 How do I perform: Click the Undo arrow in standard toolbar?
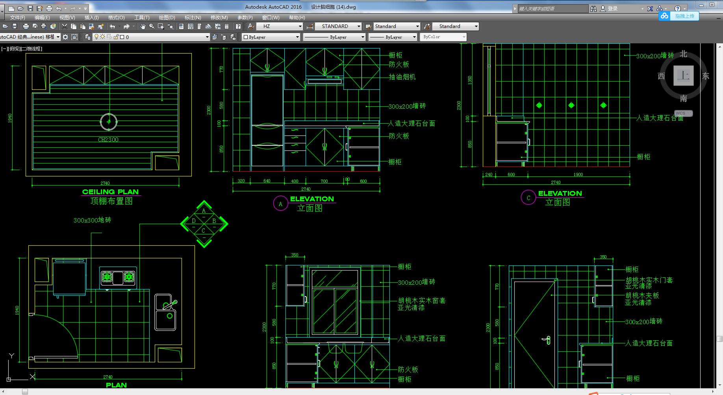[113, 26]
